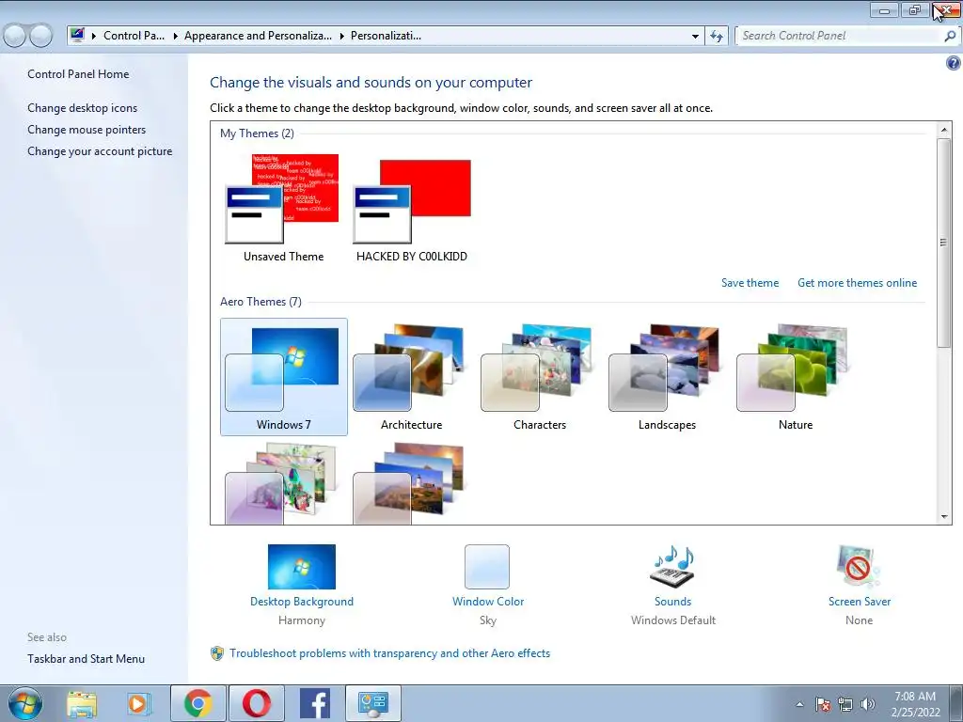Select the Unsaved Theme thumbnail
The image size is (963, 722).
pos(283,199)
